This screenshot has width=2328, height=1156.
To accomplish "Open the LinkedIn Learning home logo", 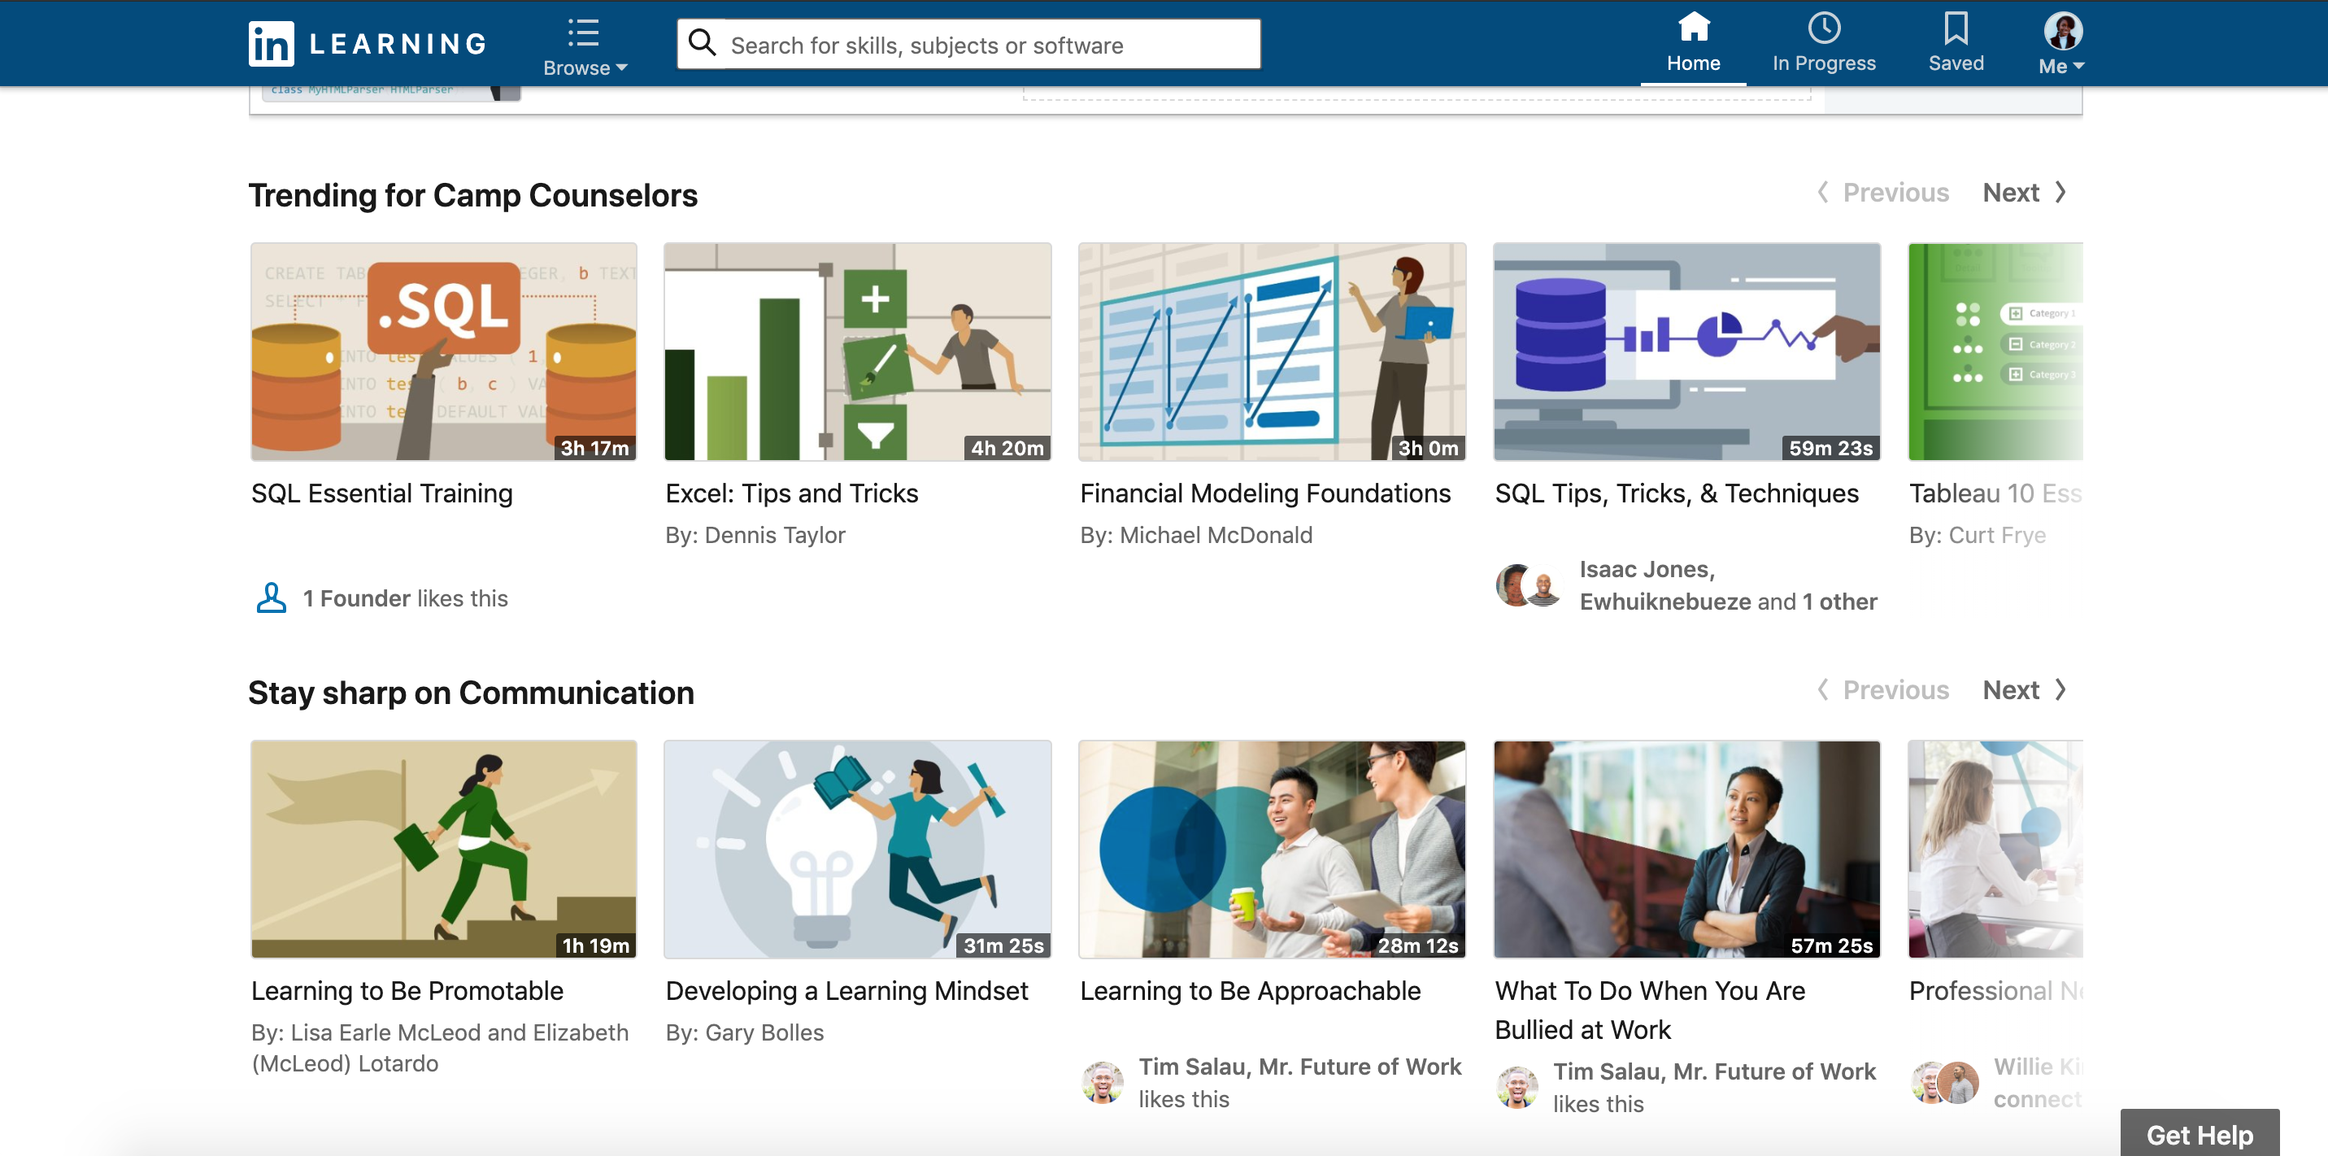I will point(364,42).
